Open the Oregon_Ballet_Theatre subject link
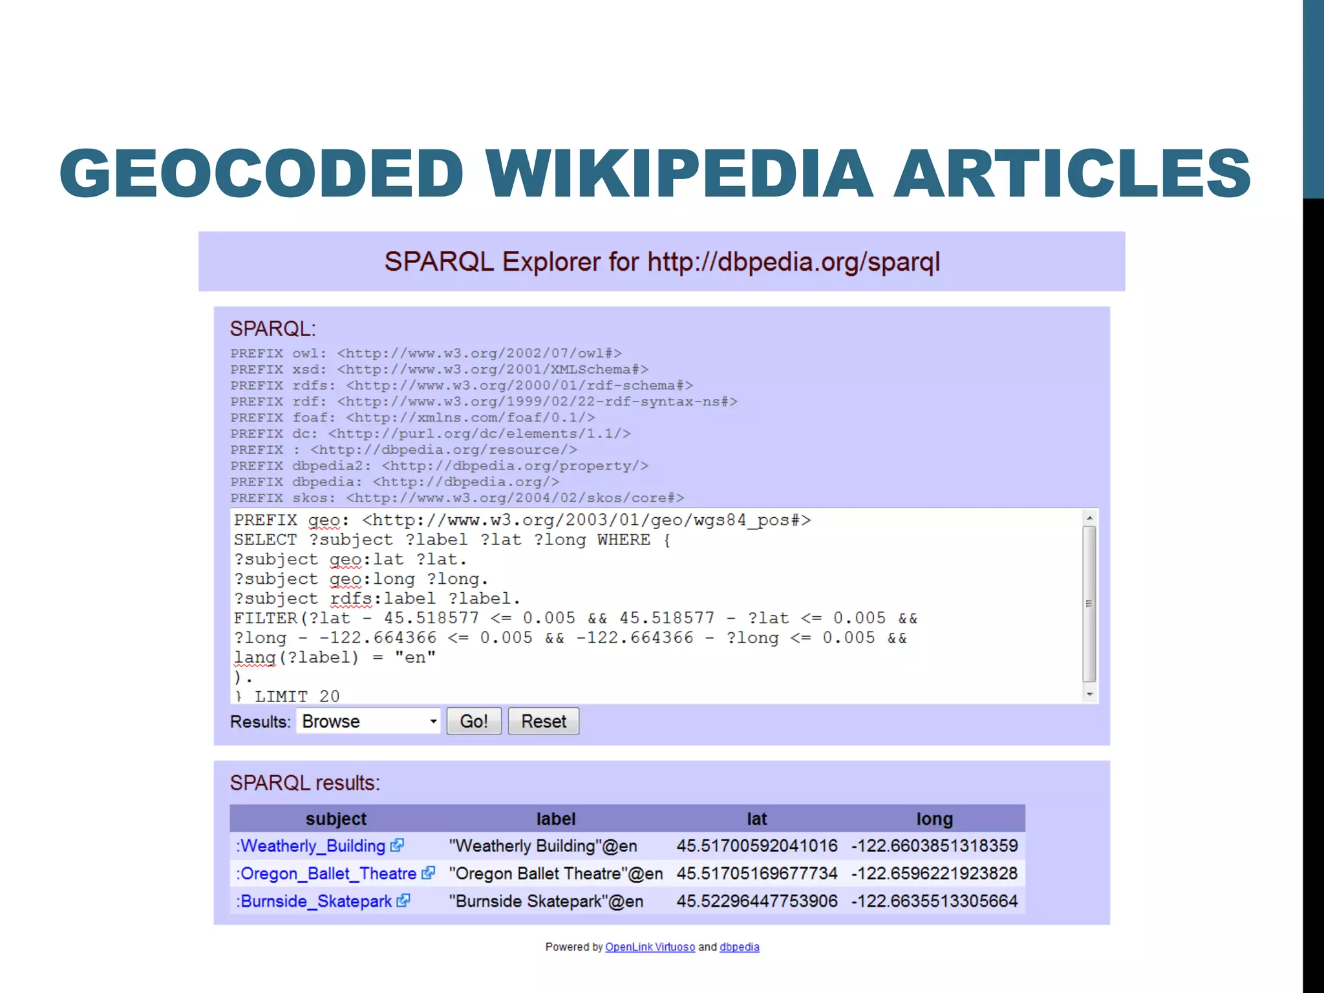Viewport: 1324px width, 993px height. point(326,873)
